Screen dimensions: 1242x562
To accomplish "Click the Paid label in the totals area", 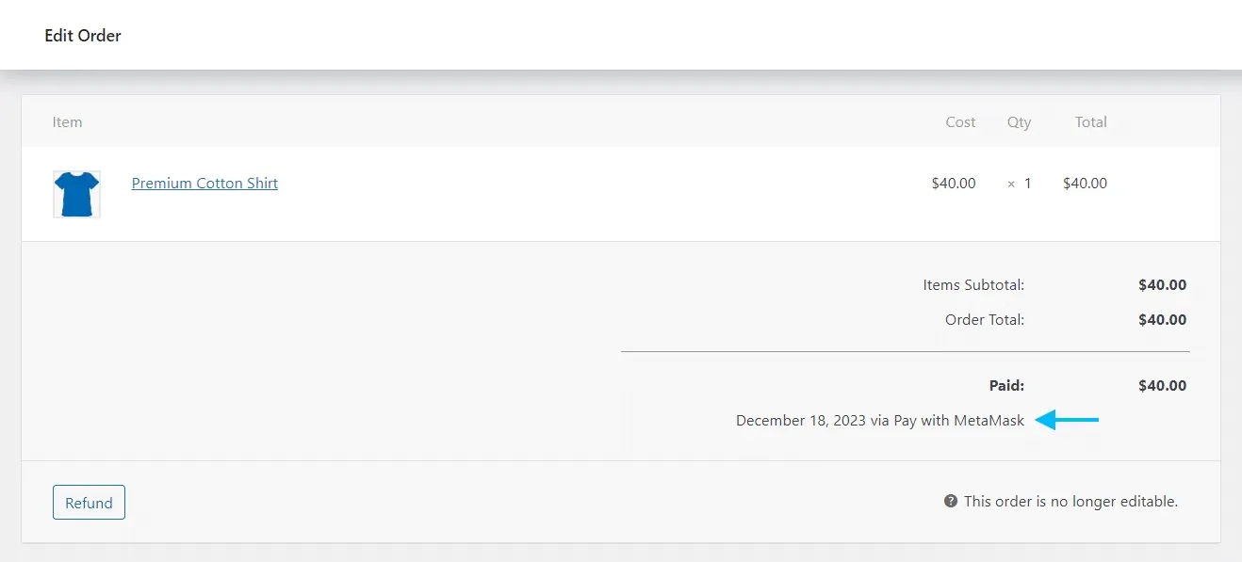I will tap(1006, 385).
